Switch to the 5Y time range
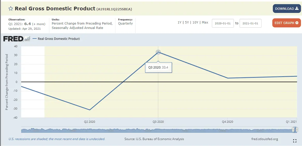 pyautogui.click(x=187, y=22)
